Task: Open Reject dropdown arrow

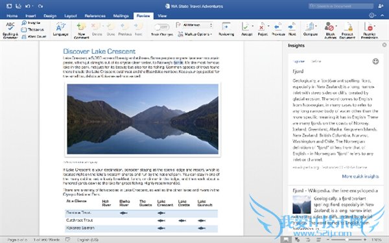Action: 268,26
